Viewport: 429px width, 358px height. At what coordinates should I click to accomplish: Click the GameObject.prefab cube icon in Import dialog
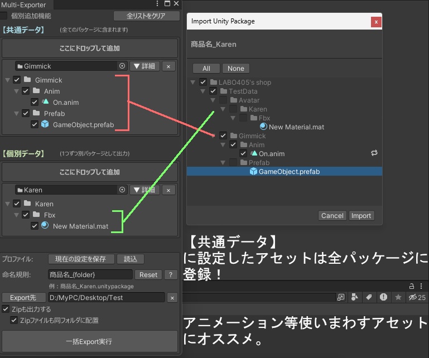[x=253, y=172]
